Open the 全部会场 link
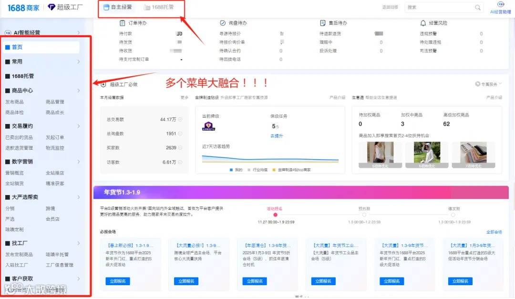Viewport: 515px width, 299px height. point(494,232)
